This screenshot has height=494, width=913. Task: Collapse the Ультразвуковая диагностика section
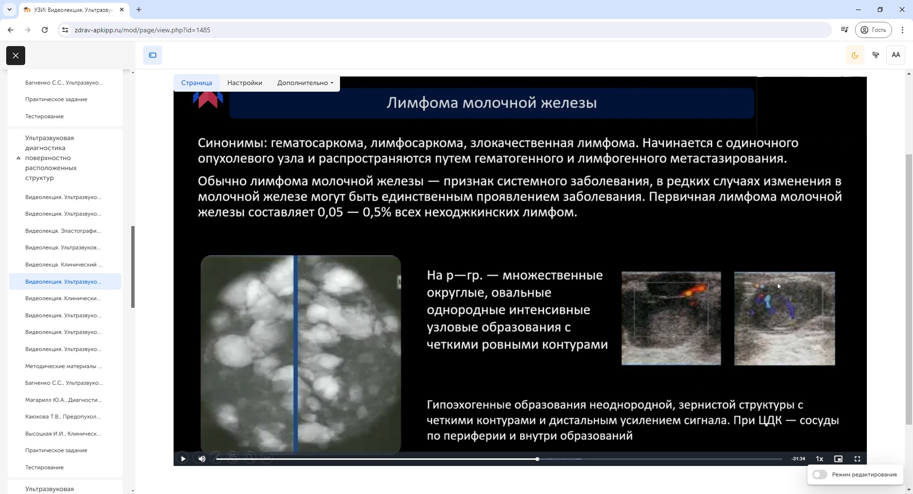(19, 158)
